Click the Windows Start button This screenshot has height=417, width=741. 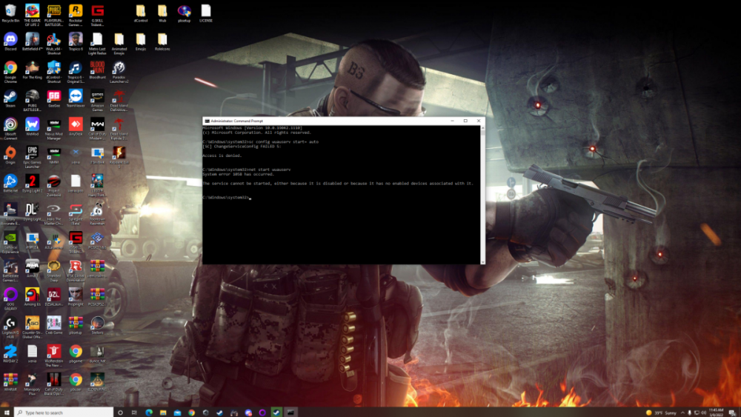pyautogui.click(x=7, y=412)
